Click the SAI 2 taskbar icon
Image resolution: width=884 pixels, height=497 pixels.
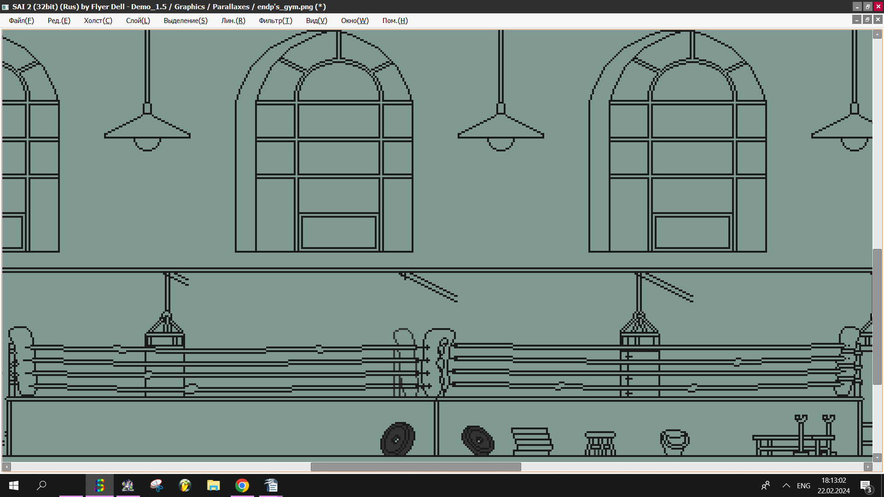click(99, 485)
